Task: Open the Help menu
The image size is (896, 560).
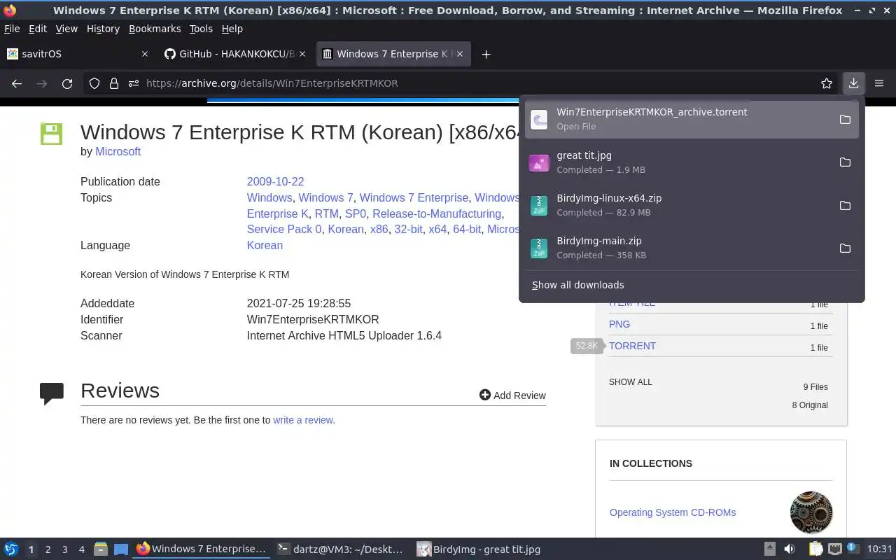Action: pyautogui.click(x=232, y=29)
